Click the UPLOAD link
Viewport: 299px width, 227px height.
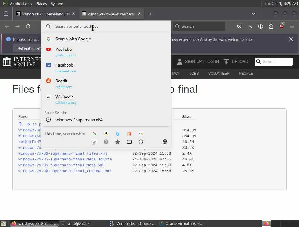click(240, 62)
